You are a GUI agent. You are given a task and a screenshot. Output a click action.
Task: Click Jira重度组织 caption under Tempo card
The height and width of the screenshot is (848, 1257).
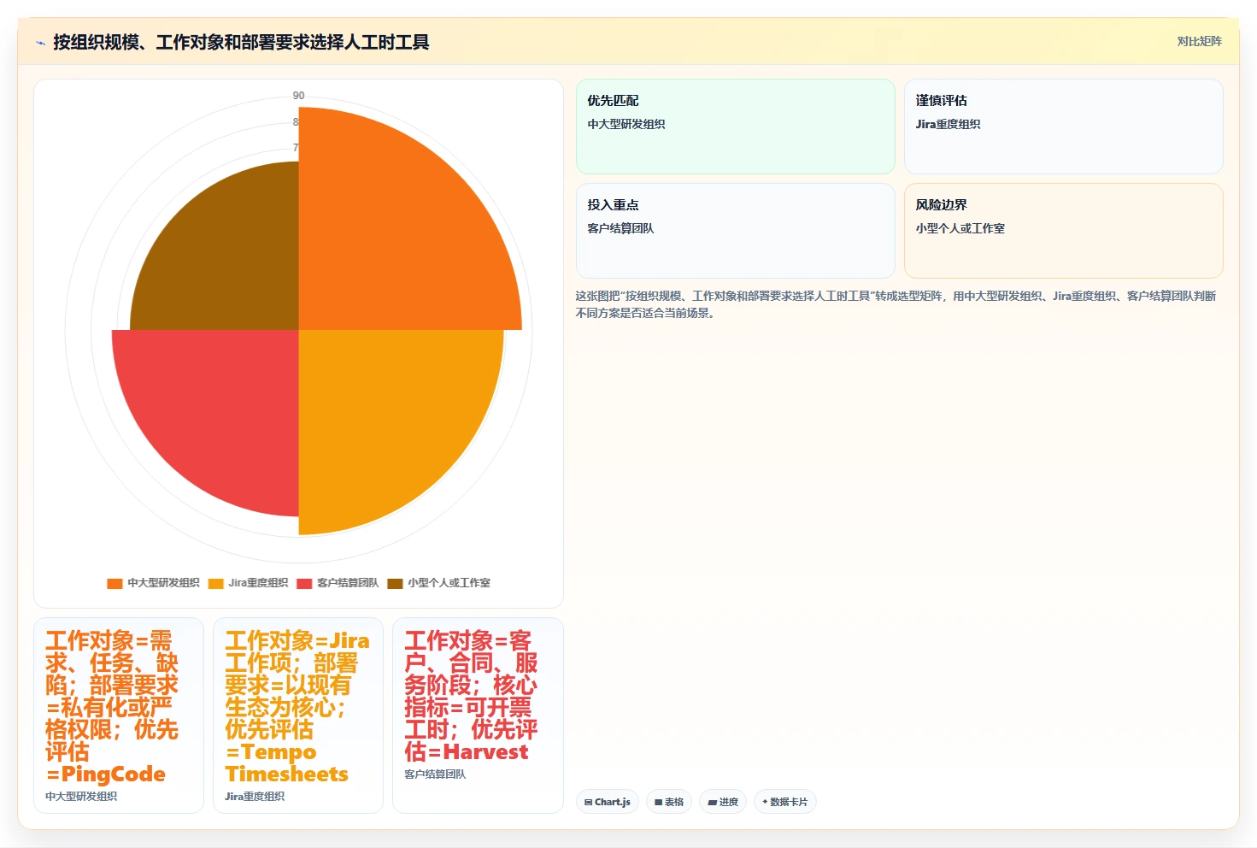pyautogui.click(x=255, y=797)
